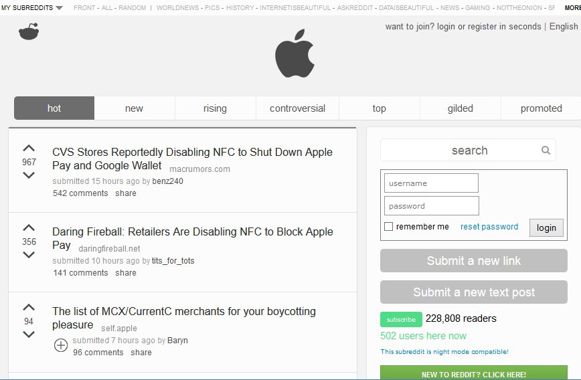Screen dimensions: 581x380
Task: Switch to the hot tab
Action: (x=54, y=108)
